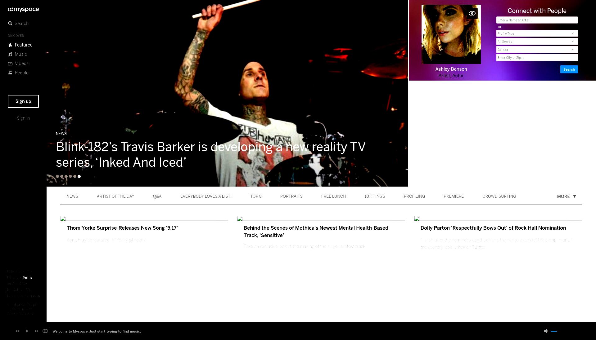Open the Dolly Parton Rock Hall article

493,228
